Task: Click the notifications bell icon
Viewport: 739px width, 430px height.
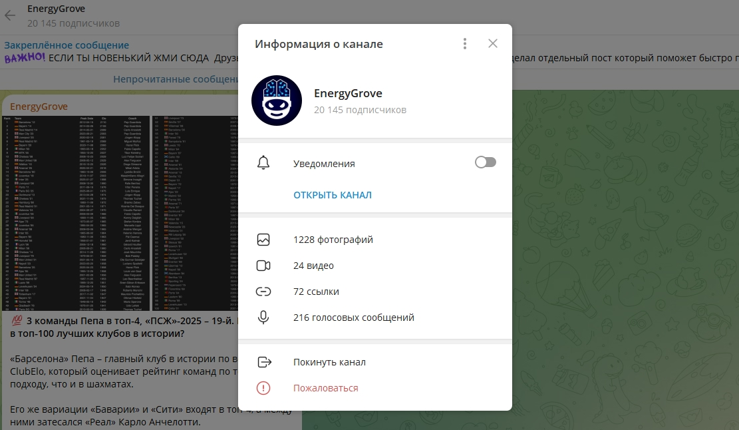Action: coord(264,162)
